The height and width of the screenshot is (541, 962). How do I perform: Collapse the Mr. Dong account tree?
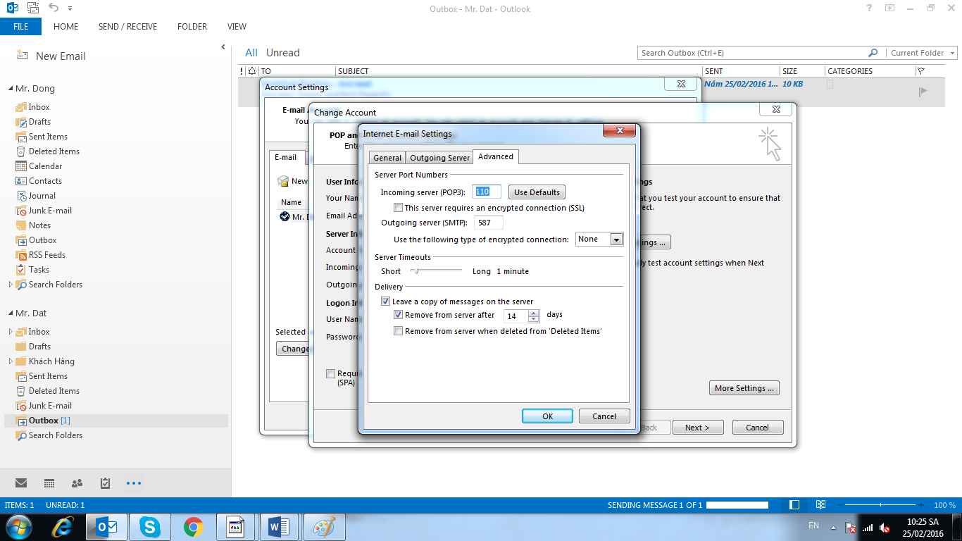coord(11,89)
